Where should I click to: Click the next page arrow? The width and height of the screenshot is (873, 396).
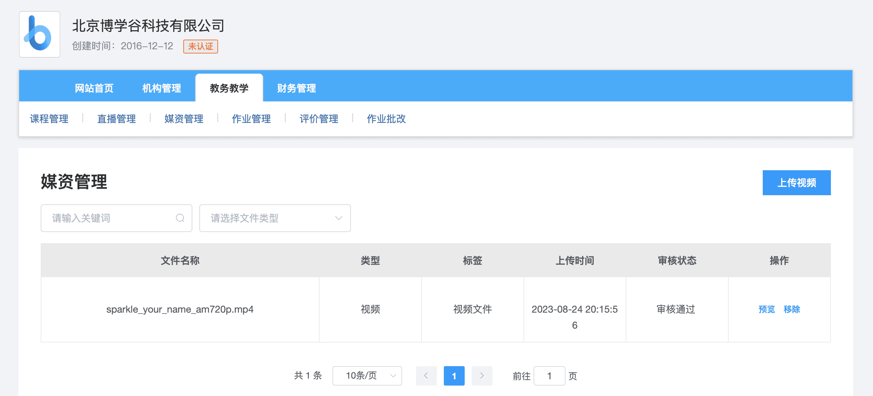[482, 376]
